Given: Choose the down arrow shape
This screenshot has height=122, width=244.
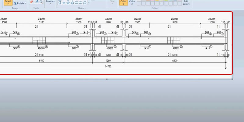Looking at the screenshot, I should tap(59, 3).
